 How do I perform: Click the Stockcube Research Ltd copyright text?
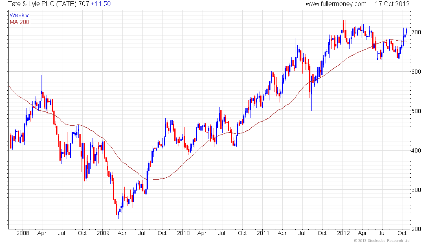pyautogui.click(x=382, y=241)
